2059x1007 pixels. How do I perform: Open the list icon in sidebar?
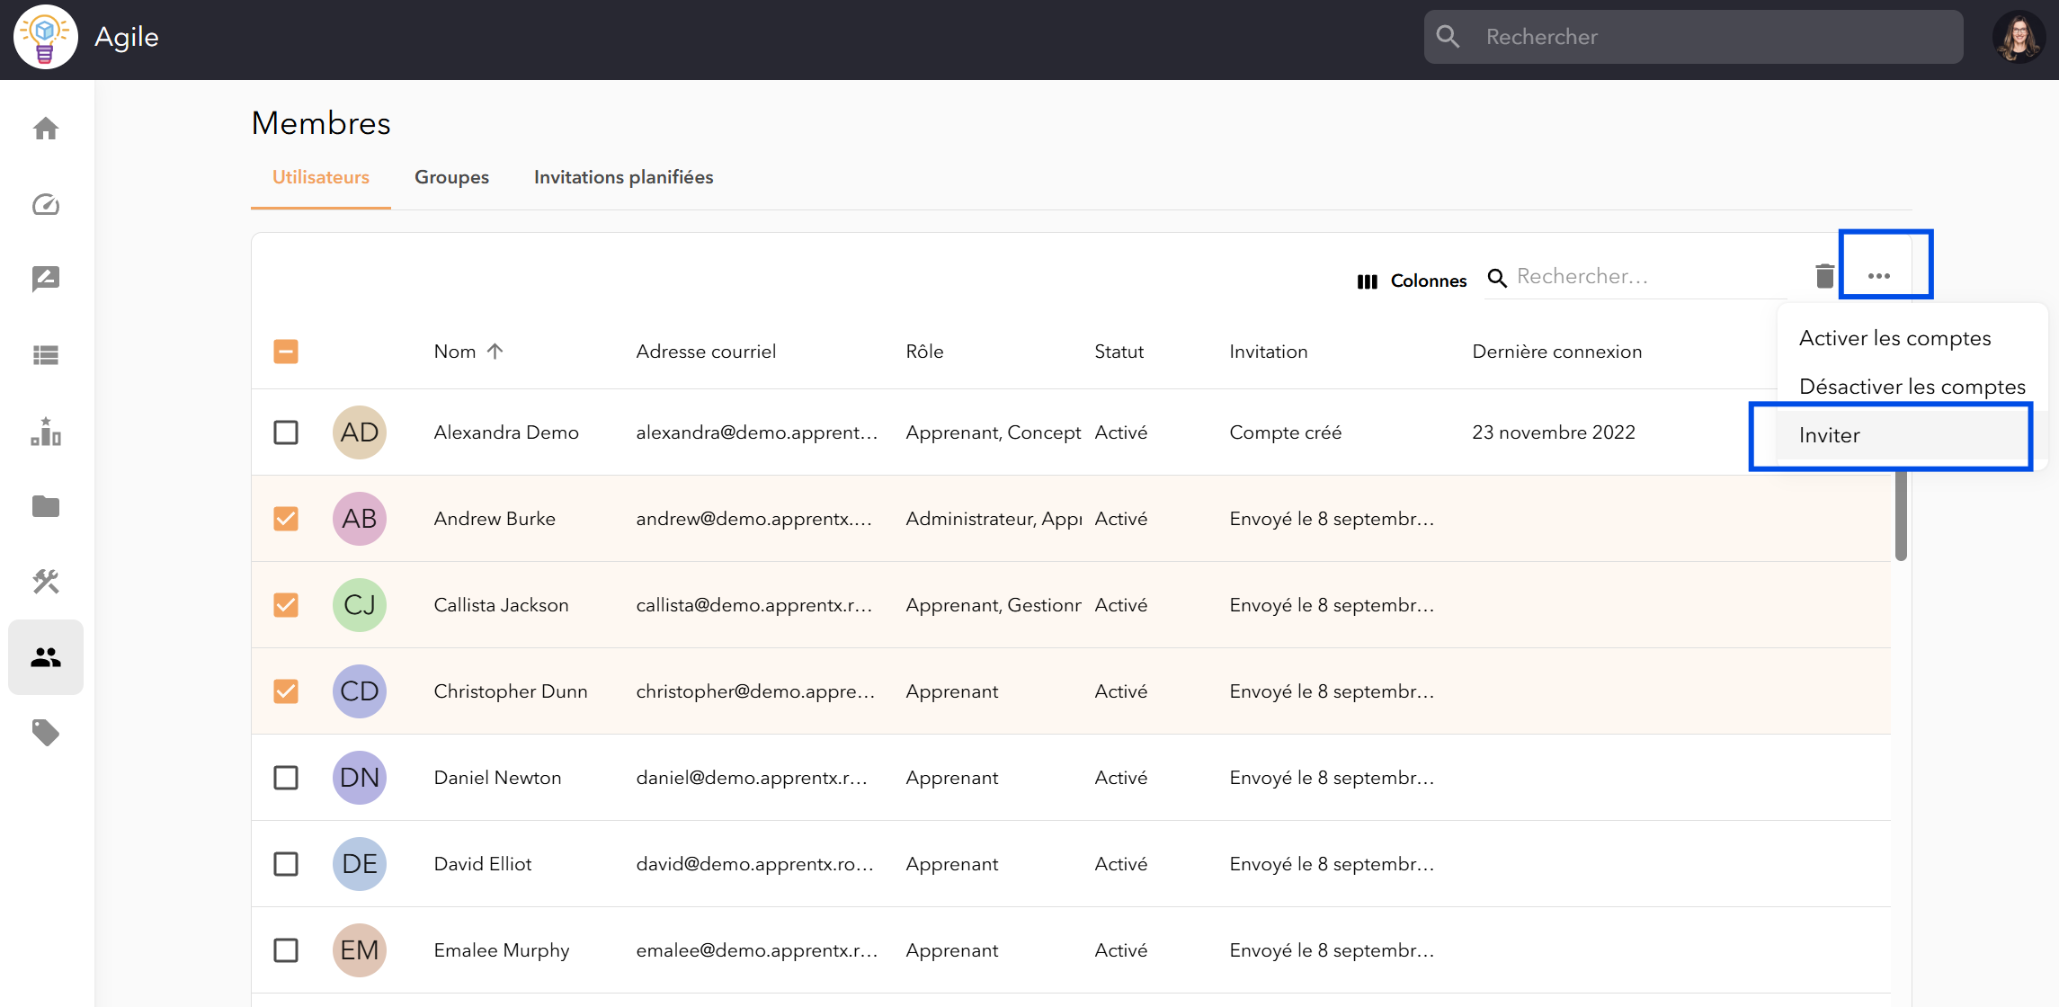[46, 355]
